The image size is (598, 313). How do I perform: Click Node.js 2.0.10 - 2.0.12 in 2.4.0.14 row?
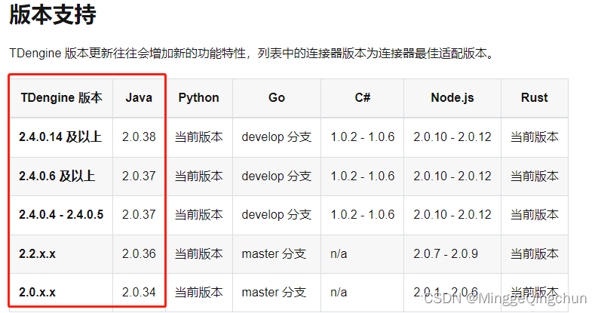pyautogui.click(x=452, y=137)
